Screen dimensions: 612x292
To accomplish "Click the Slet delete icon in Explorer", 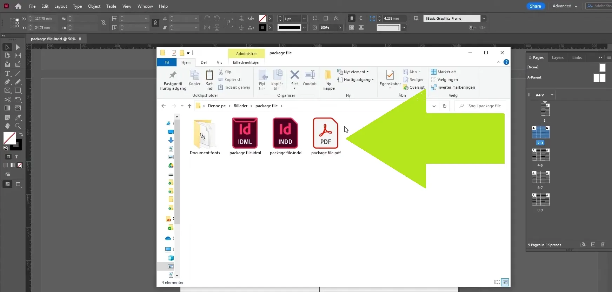I will 295,75.
